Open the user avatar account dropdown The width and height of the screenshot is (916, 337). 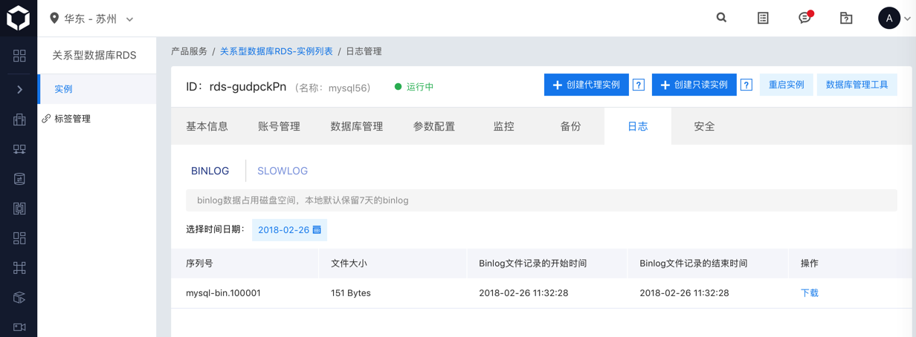click(894, 18)
